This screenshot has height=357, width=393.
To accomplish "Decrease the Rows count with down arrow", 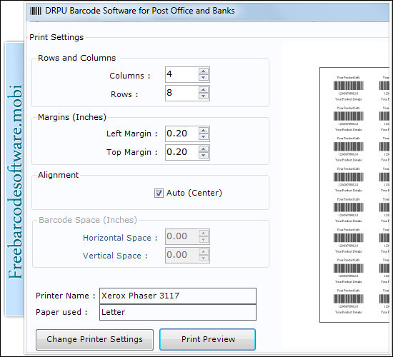I will 203,96.
